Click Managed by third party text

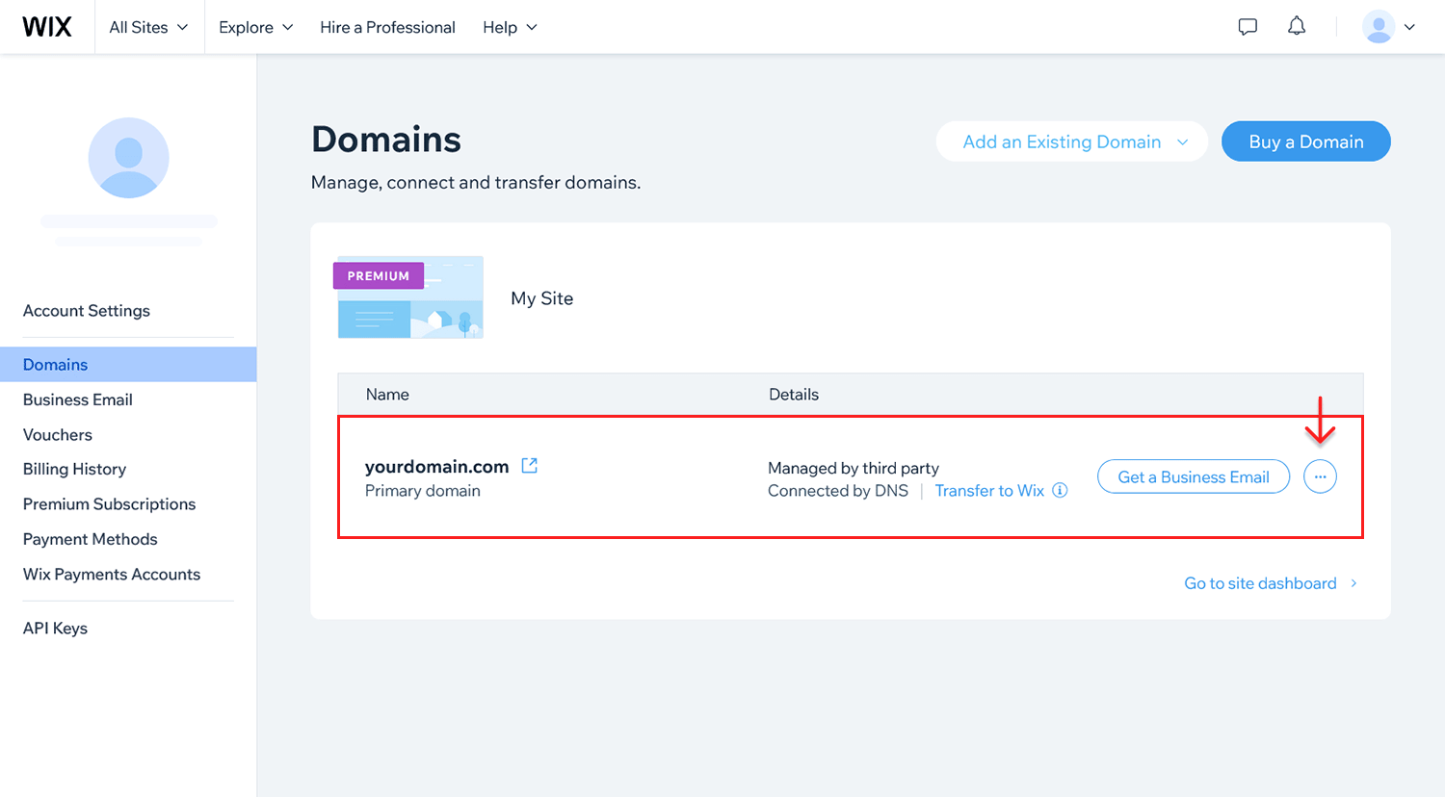pos(854,468)
